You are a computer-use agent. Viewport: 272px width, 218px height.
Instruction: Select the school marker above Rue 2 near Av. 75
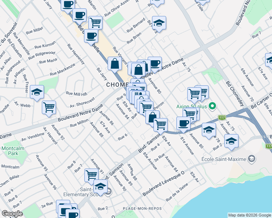[231, 141]
